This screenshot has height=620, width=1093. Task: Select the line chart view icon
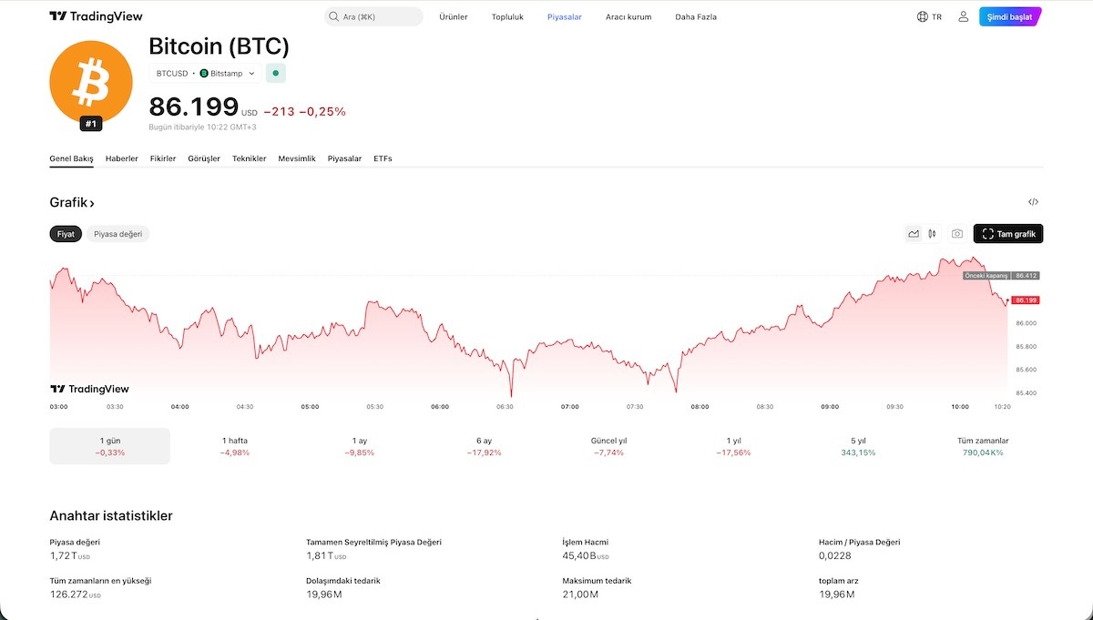[913, 233]
